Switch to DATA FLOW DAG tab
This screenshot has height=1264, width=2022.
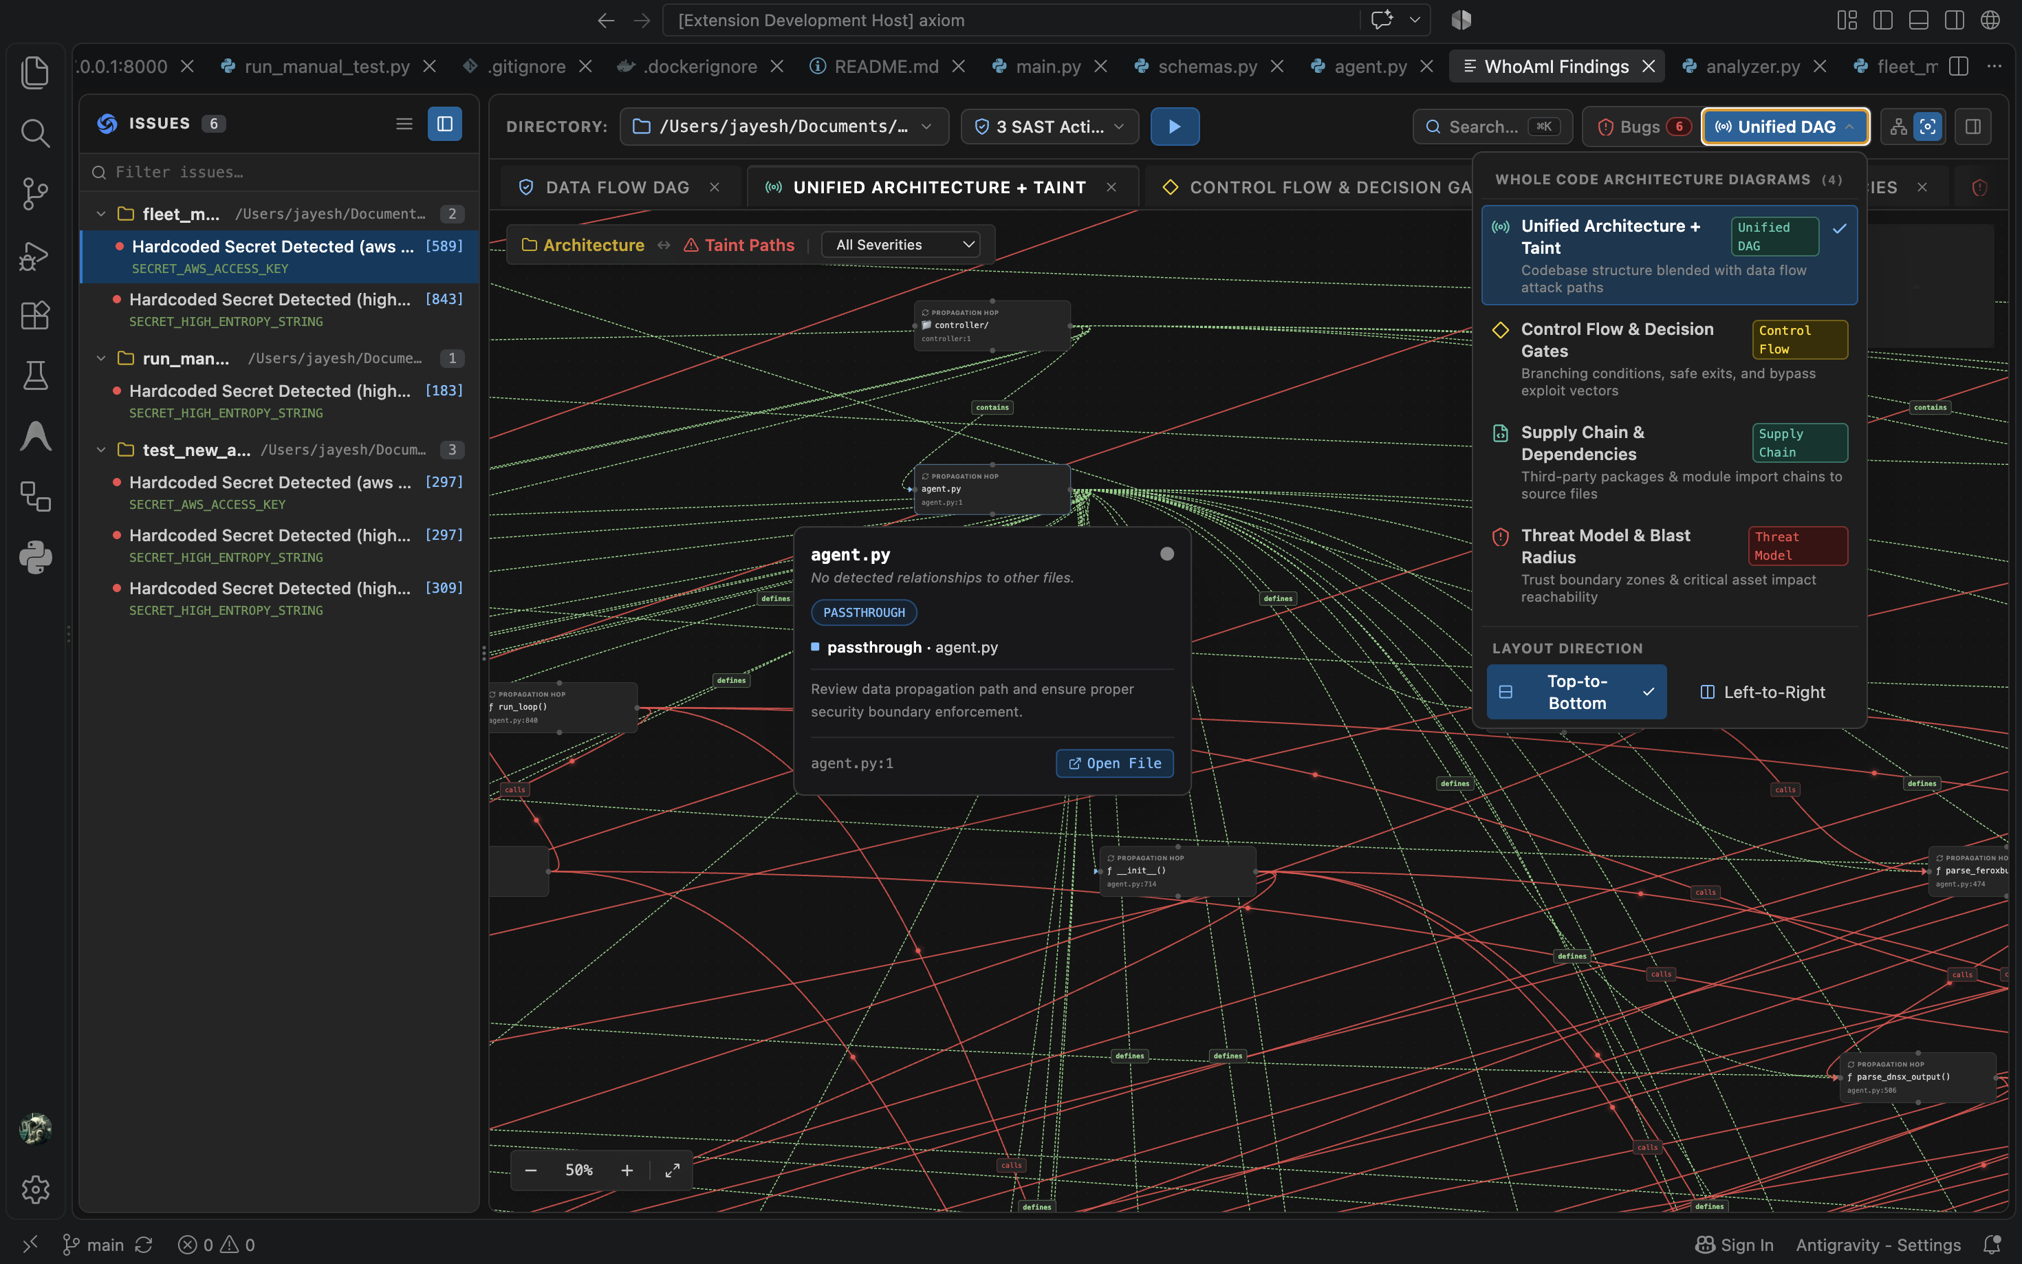617,187
